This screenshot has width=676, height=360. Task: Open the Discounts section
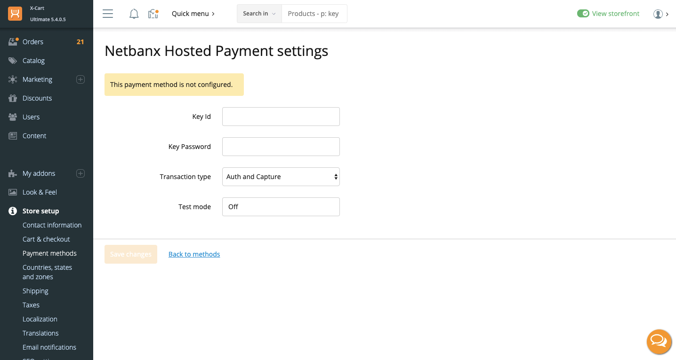37,98
